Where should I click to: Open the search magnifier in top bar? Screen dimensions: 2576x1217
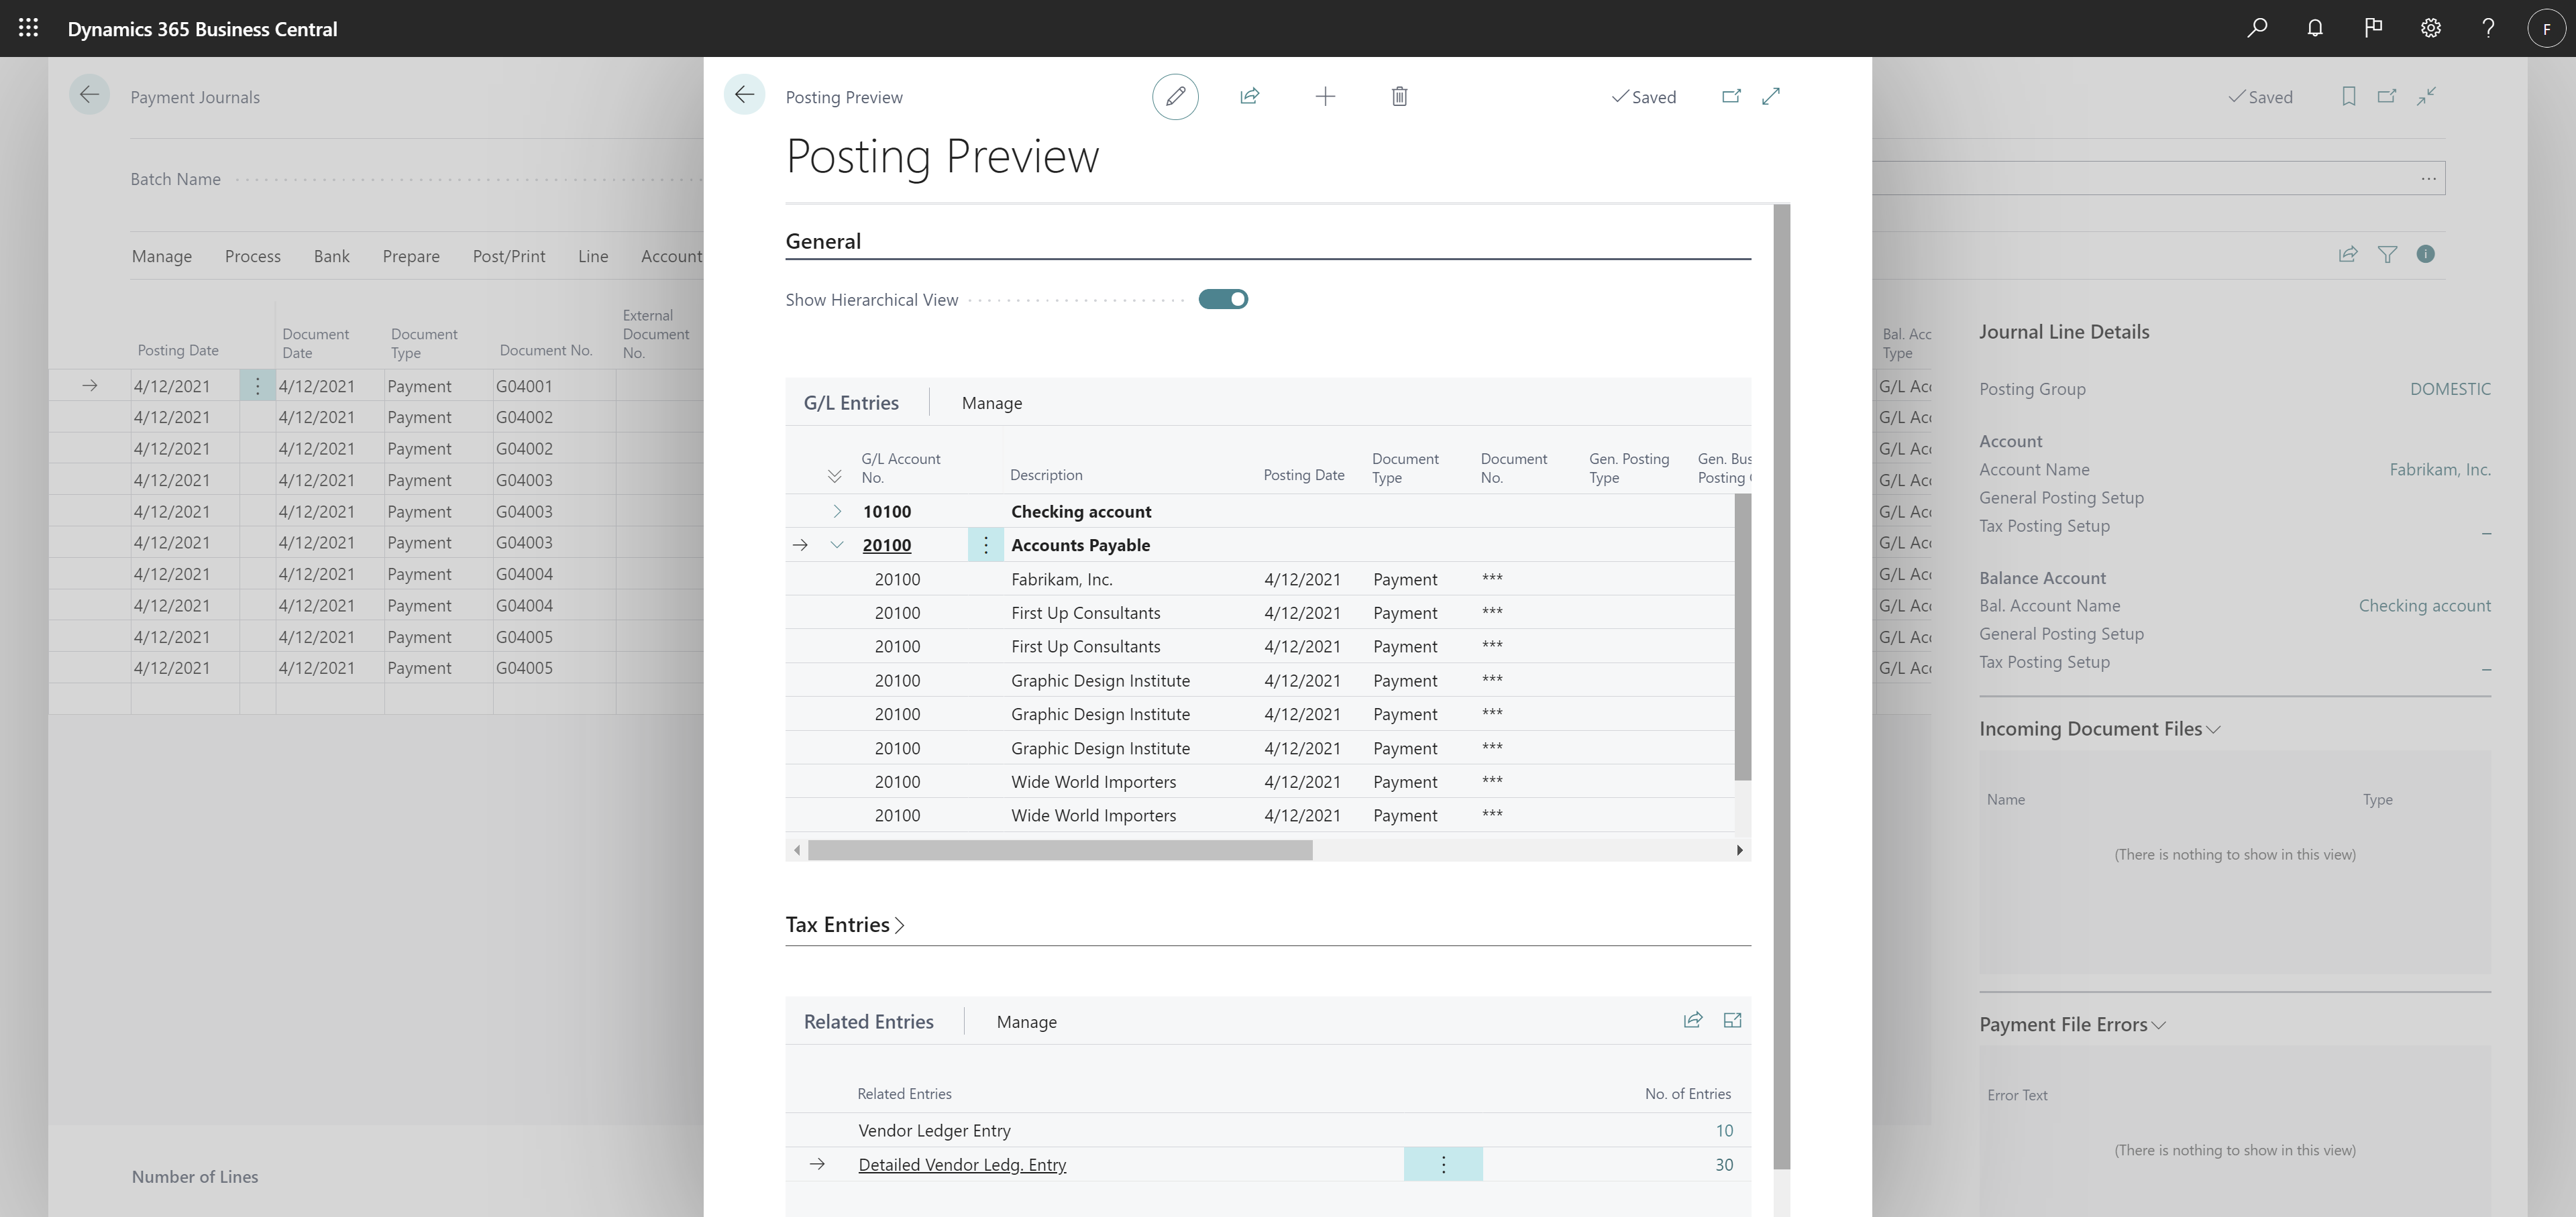[x=2257, y=28]
